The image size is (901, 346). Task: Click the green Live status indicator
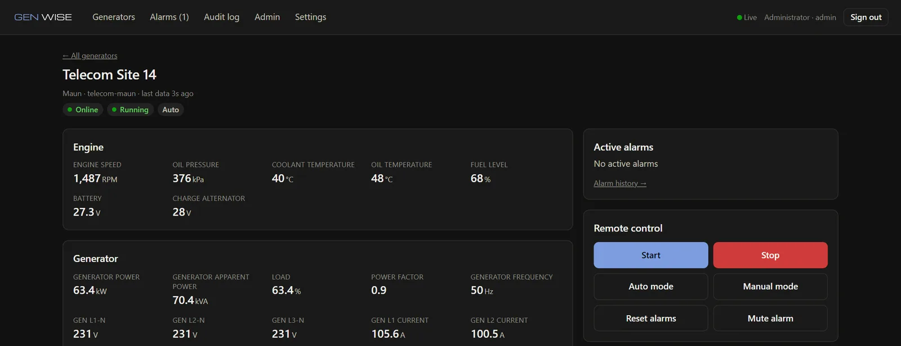tap(747, 17)
